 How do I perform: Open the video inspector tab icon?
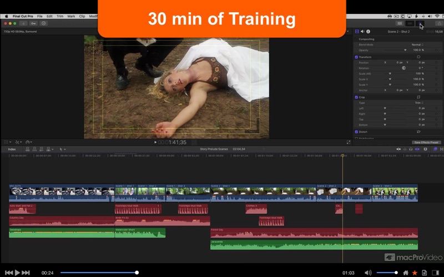pos(357,32)
